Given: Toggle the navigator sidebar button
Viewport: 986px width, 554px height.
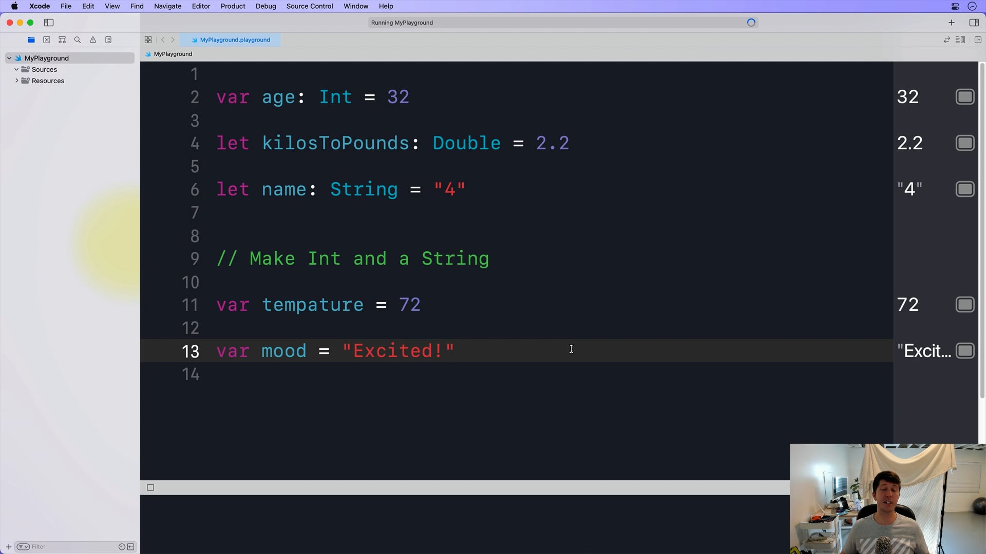Looking at the screenshot, I should click(x=49, y=23).
